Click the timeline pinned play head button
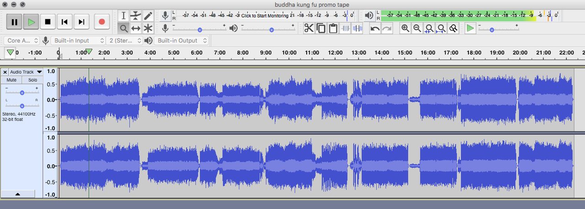The height and width of the screenshot is (209, 585). 10,53
